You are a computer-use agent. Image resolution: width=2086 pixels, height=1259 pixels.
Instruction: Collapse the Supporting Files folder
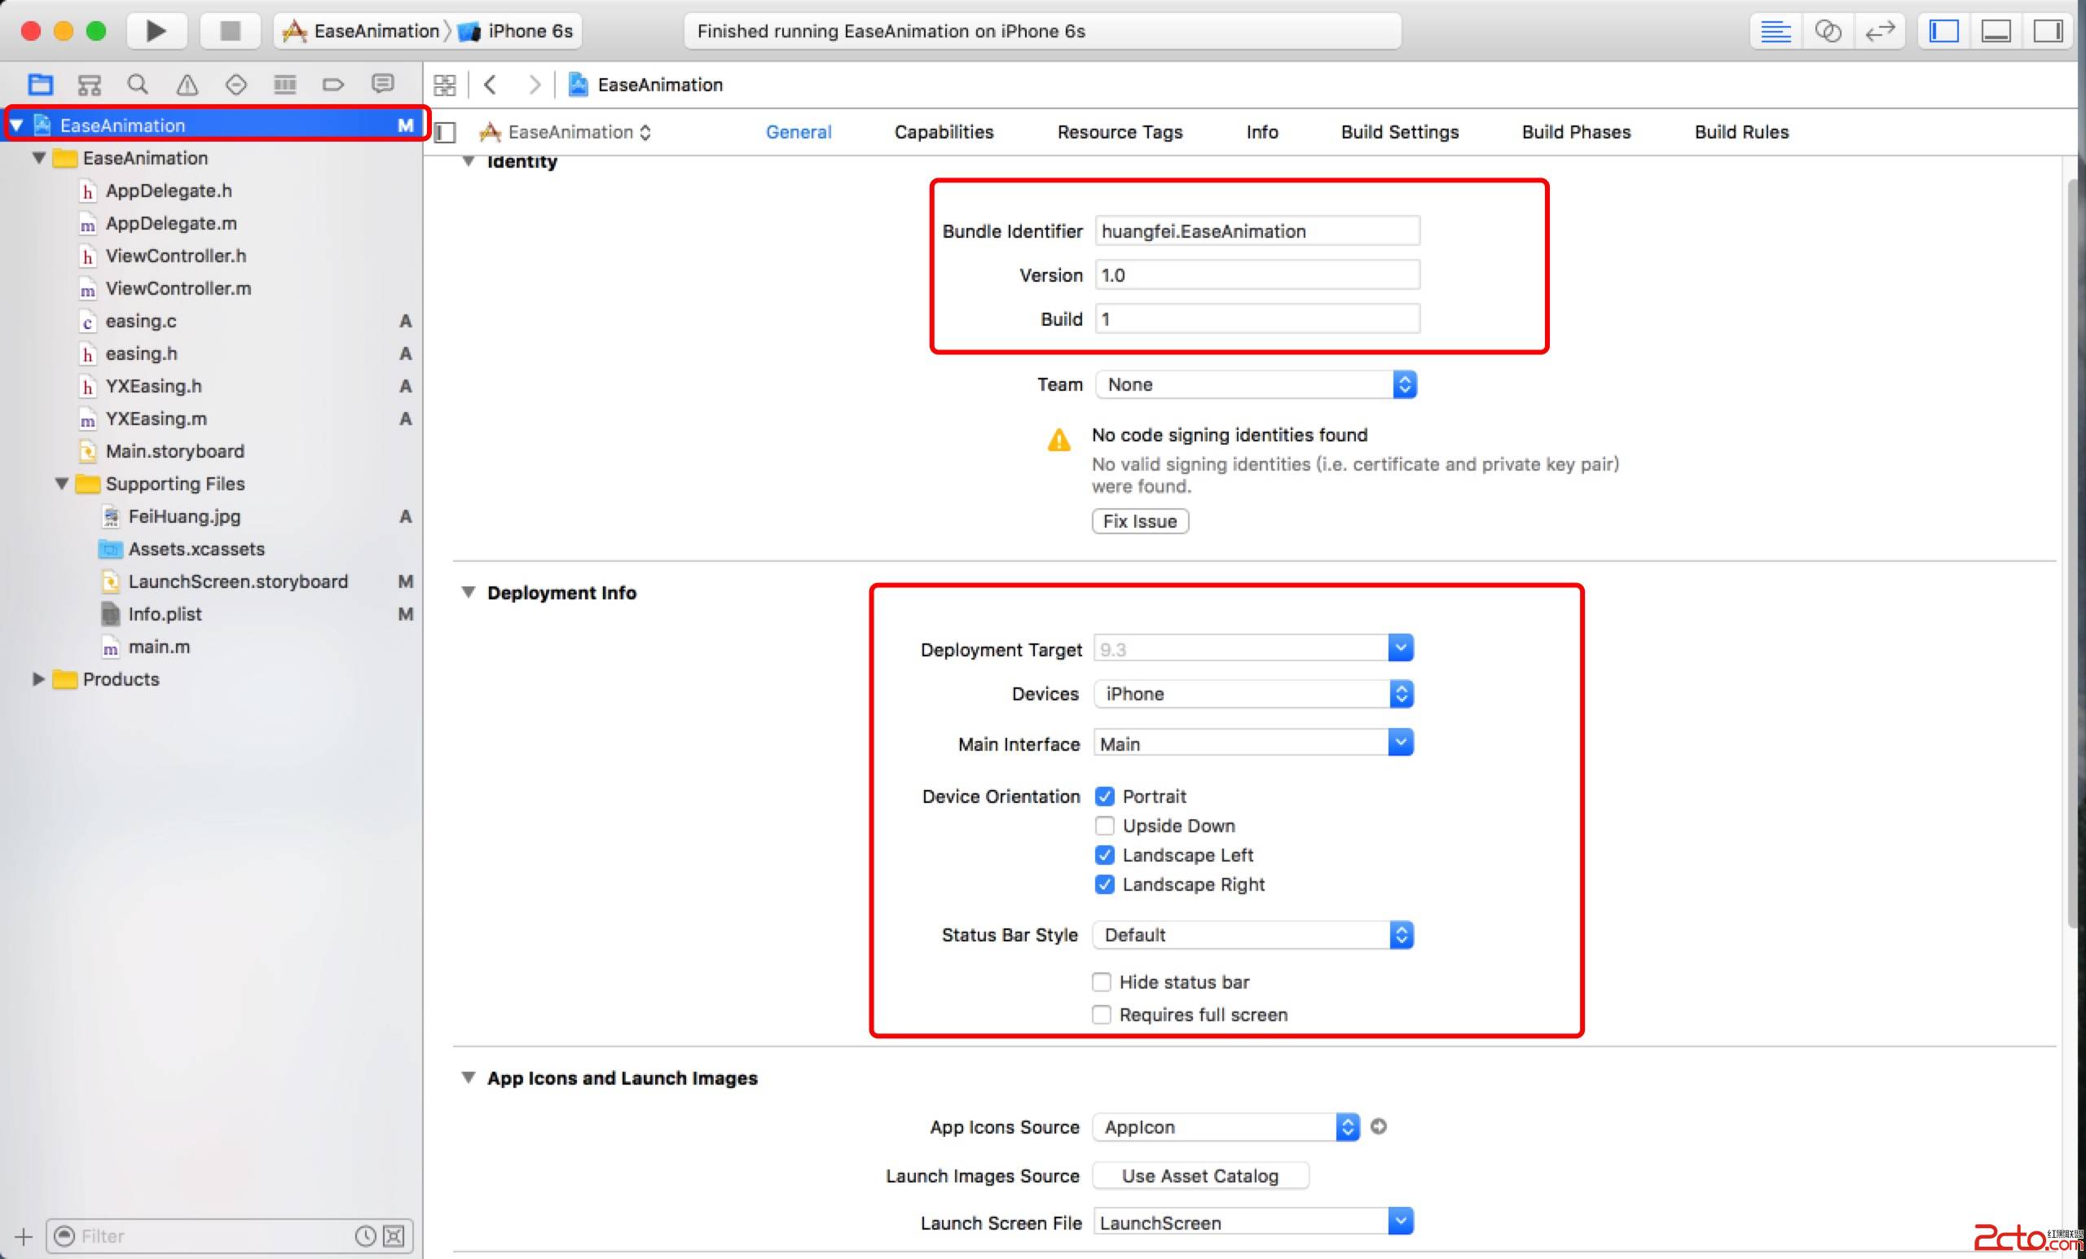62,484
